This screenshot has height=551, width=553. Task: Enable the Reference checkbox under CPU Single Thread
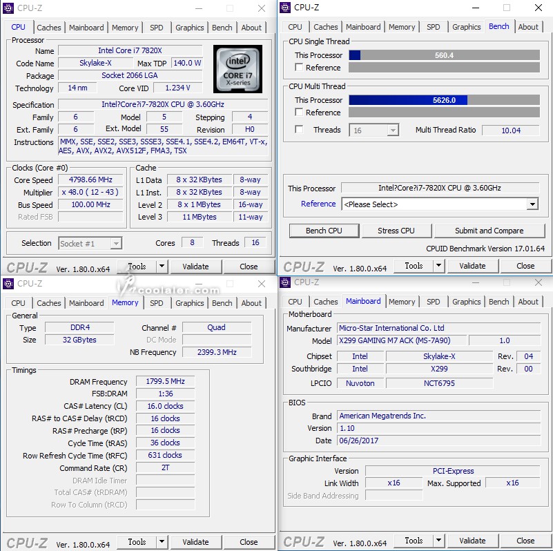[299, 68]
